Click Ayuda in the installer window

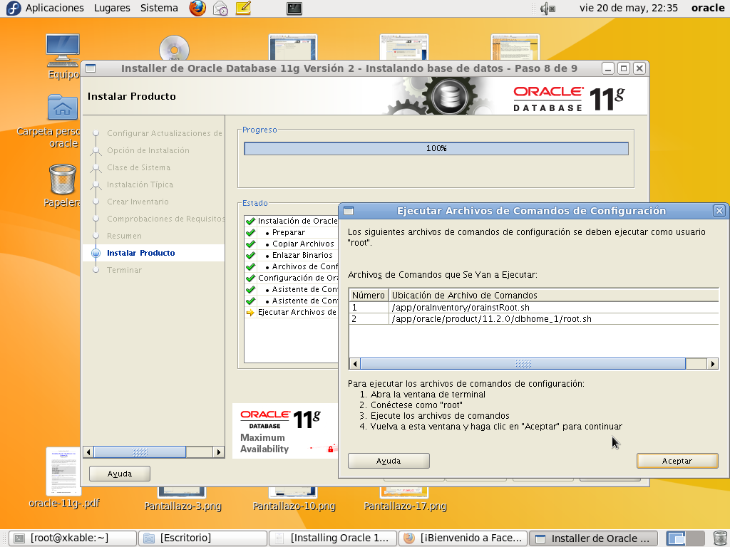(x=120, y=474)
